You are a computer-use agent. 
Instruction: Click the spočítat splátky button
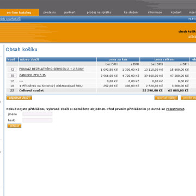click(x=166, y=98)
